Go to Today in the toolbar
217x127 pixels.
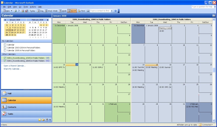32,11
